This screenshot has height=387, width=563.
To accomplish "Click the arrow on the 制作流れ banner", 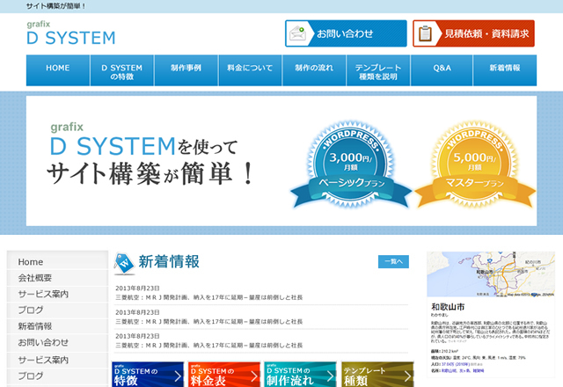I will click(x=331, y=376).
